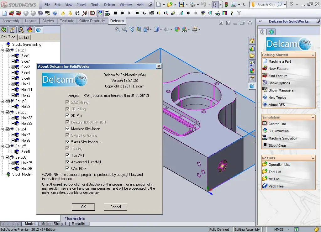
Task: Click the eraser toolbar icon
Action: coord(173,13)
